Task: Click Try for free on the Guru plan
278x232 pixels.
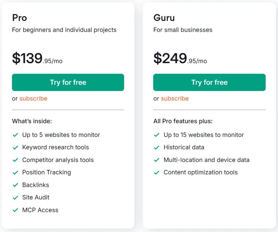Action: (x=209, y=82)
